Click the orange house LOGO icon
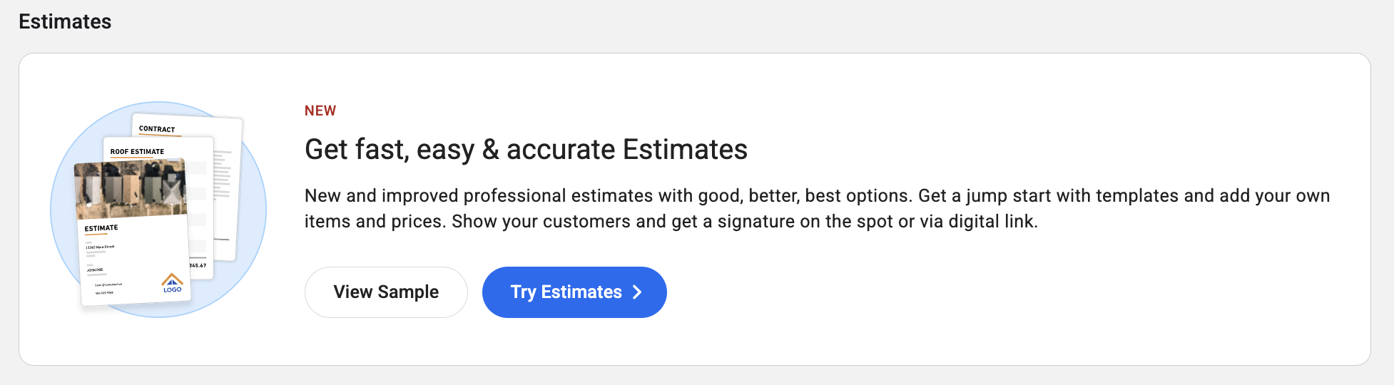The height and width of the screenshot is (385, 1394). (x=172, y=283)
